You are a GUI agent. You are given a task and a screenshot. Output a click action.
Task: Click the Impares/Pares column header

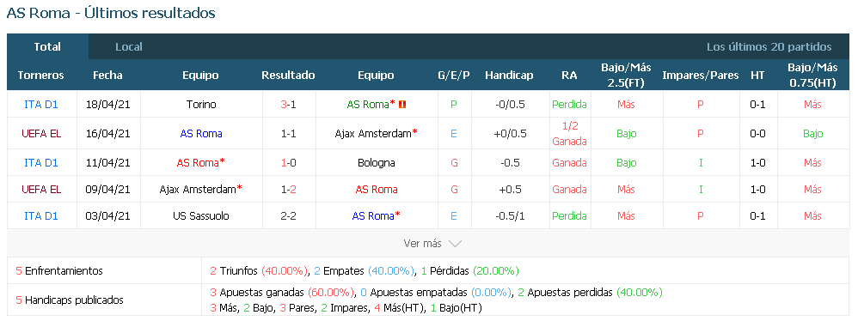[701, 76]
